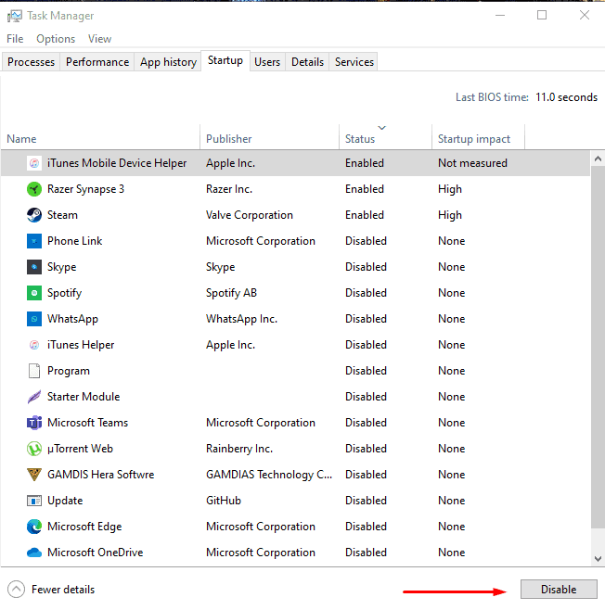Sort list by Startup impact column

coord(474,139)
